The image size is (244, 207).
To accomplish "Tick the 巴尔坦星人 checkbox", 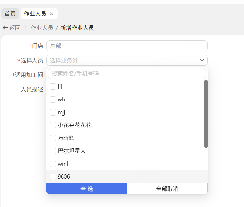I will (x=53, y=151).
